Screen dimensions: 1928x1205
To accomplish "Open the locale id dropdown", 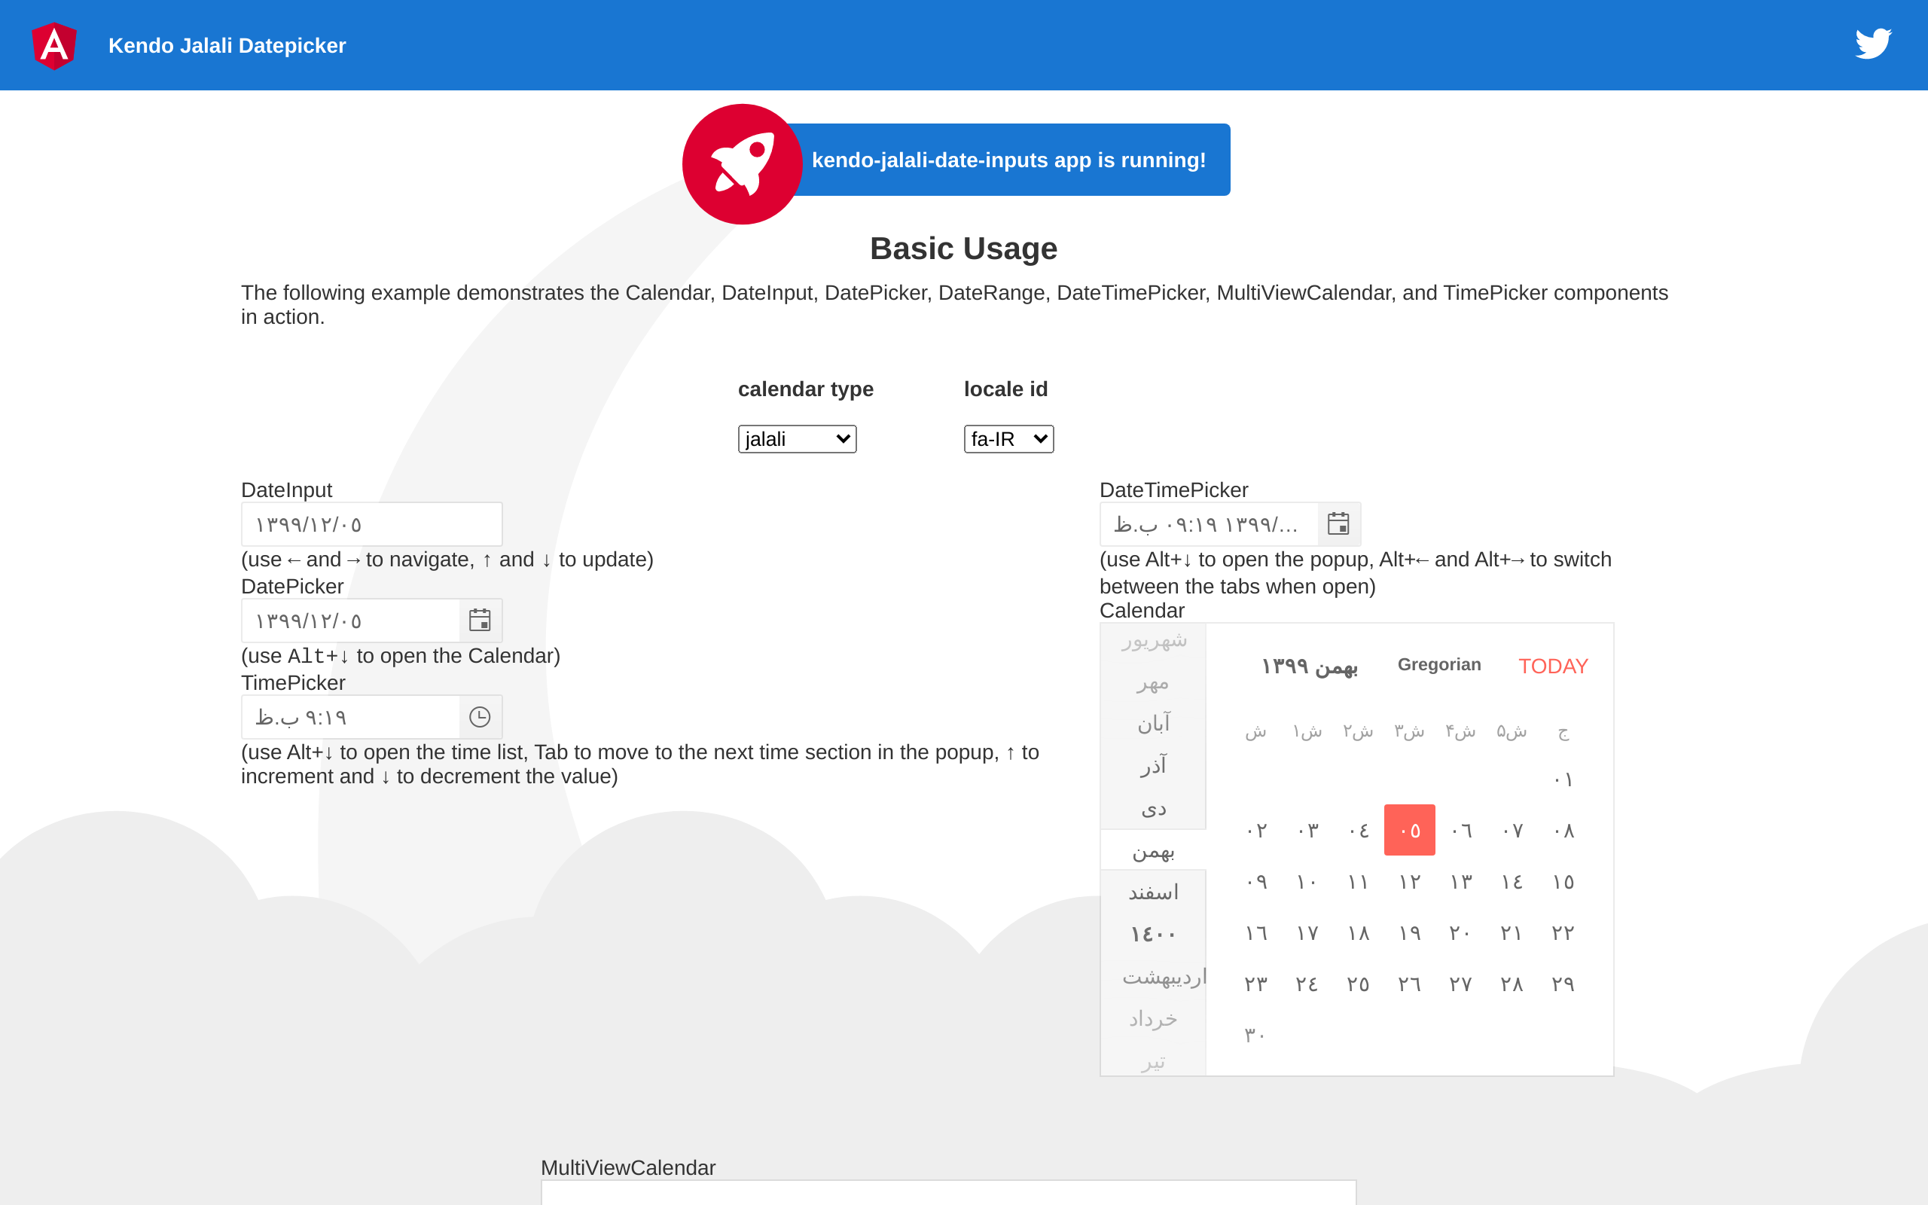I will click(1008, 439).
